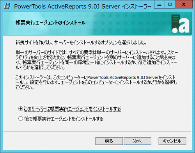The height and width of the screenshot is (153, 195).
Task: Close the installer window
Action: [184, 5]
